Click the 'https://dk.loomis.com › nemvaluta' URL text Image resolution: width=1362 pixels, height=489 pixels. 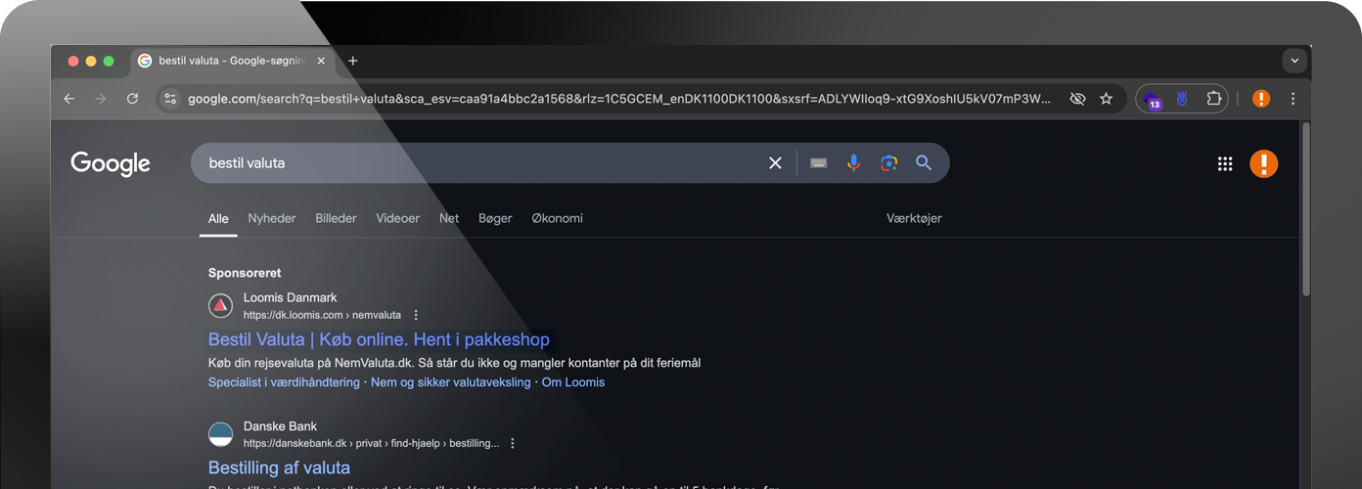click(322, 315)
